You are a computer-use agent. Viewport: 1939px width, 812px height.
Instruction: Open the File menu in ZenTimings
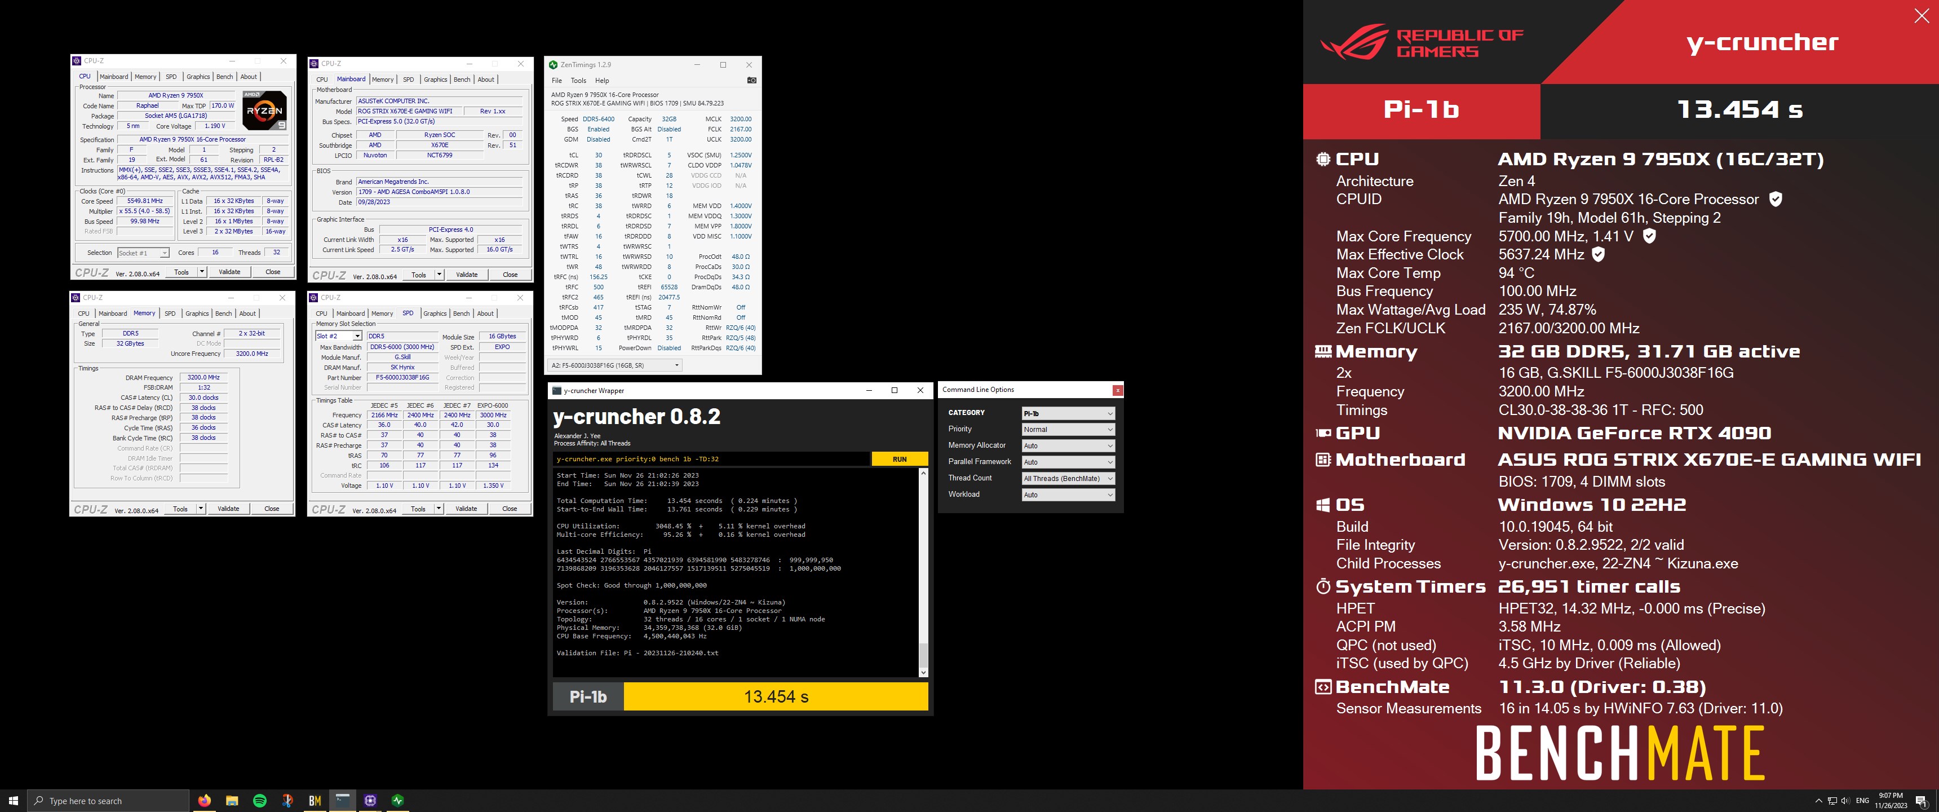(x=556, y=81)
